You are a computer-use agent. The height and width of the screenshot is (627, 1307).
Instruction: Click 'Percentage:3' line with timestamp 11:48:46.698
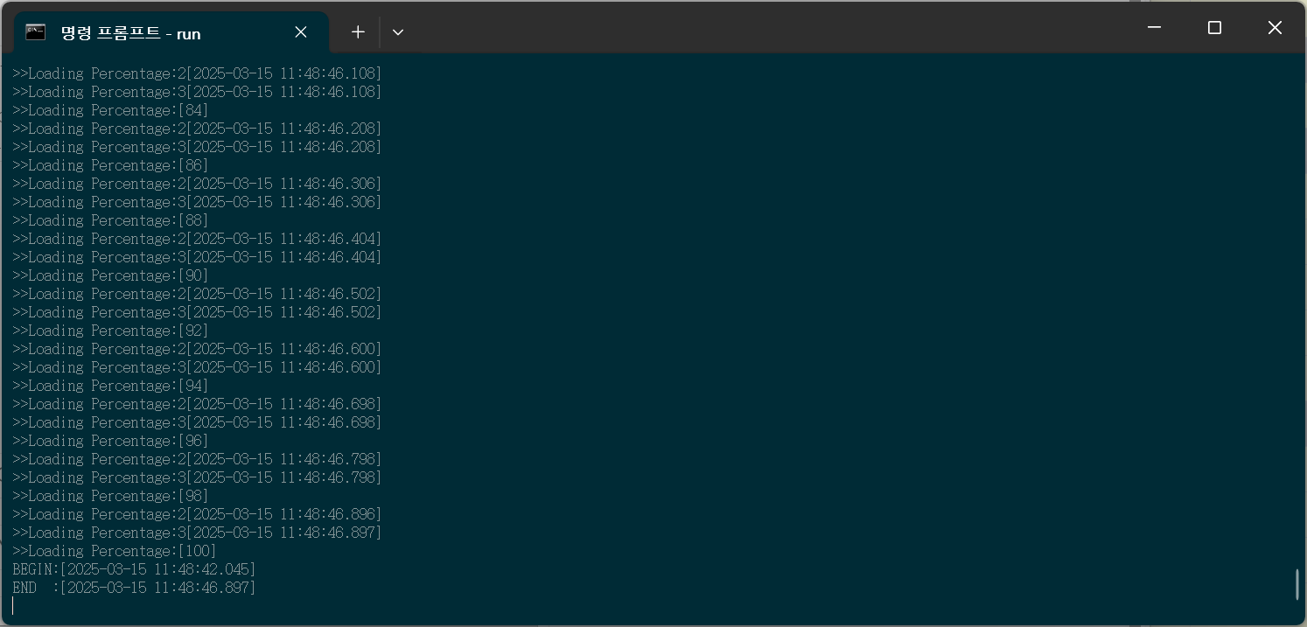pyautogui.click(x=197, y=422)
